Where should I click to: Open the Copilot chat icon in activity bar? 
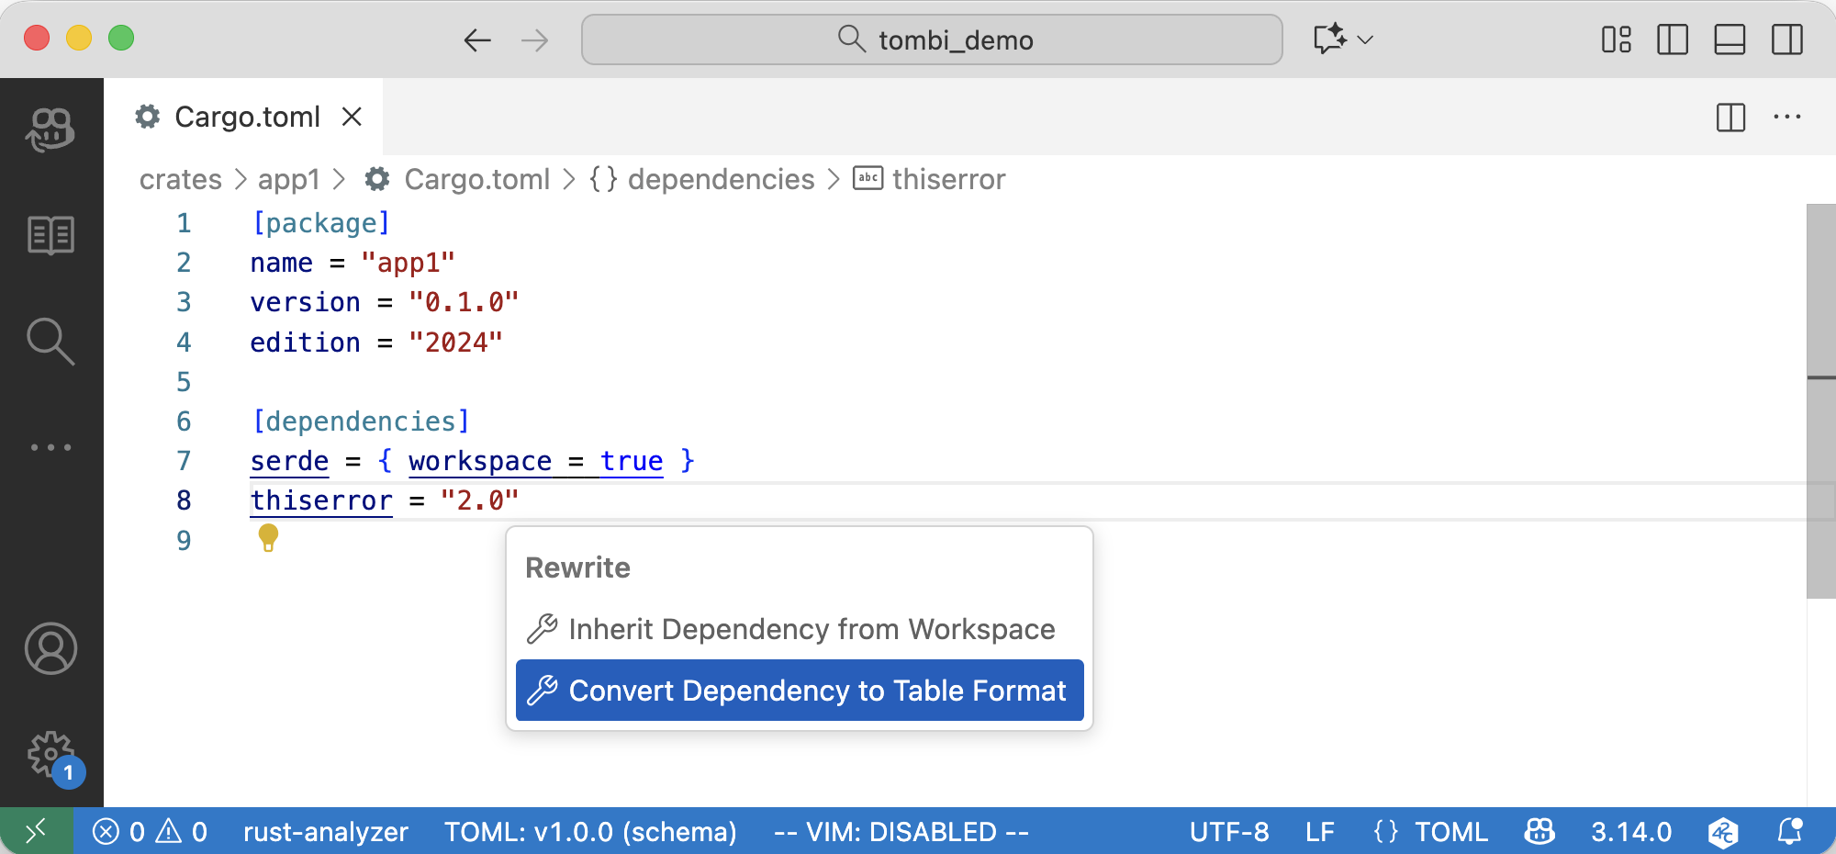50,129
